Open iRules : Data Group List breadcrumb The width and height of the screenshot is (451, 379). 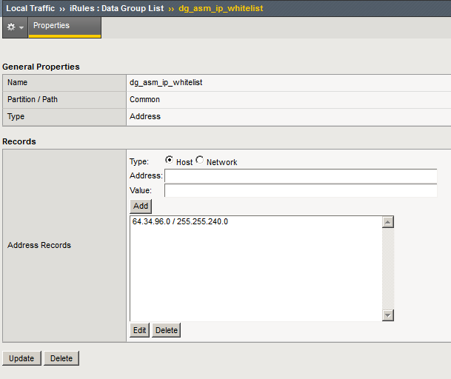(117, 8)
